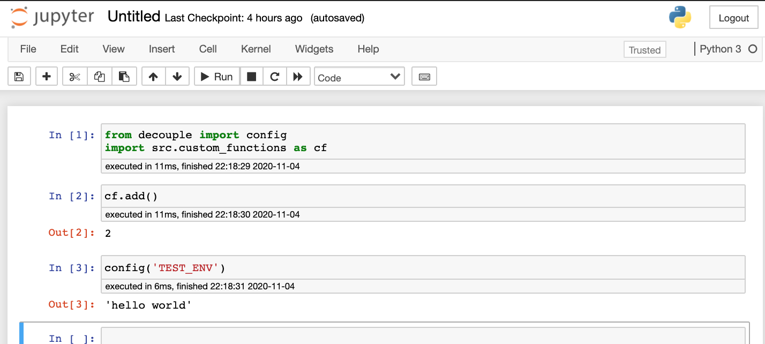The height and width of the screenshot is (344, 765).
Task: Open the Widgets menu
Action: 314,49
